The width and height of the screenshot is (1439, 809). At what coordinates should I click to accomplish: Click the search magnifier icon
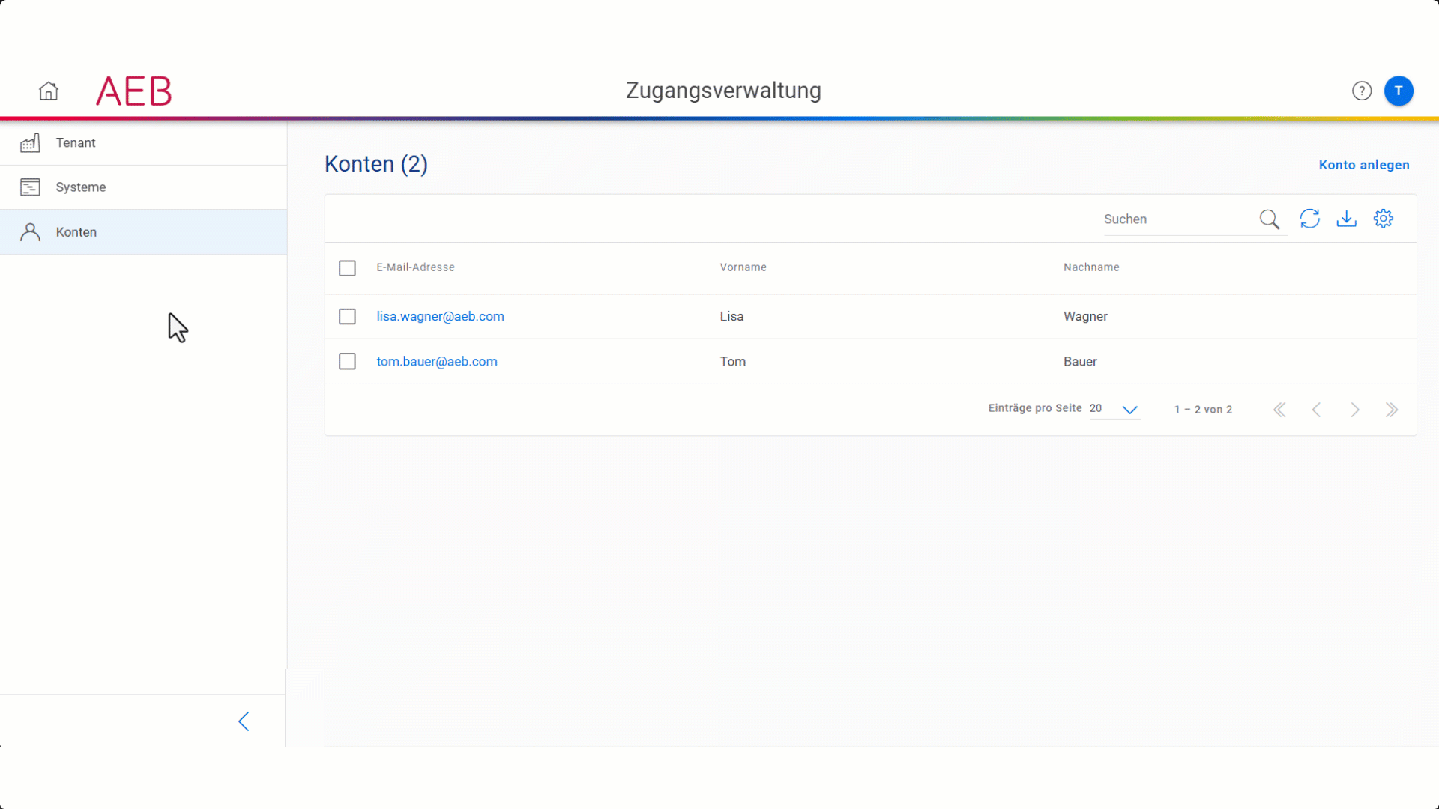click(x=1270, y=219)
